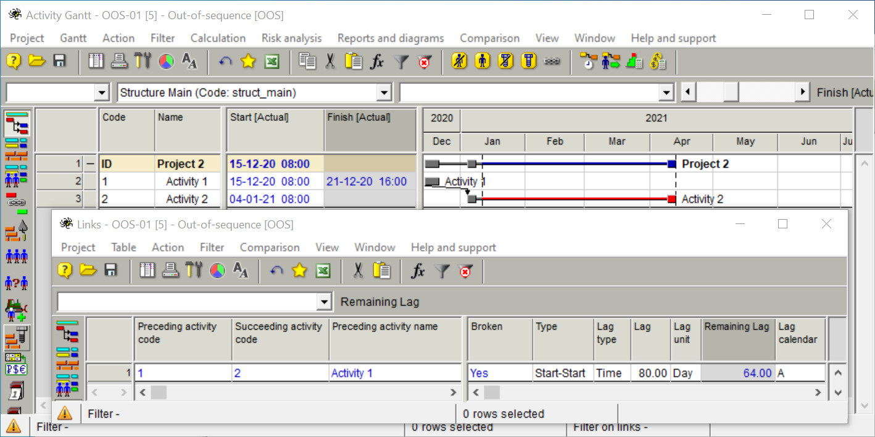This screenshot has width=875, height=437.
Task: Click the color wheel icon in Activity Gantt toolbar
Action: pos(166,61)
